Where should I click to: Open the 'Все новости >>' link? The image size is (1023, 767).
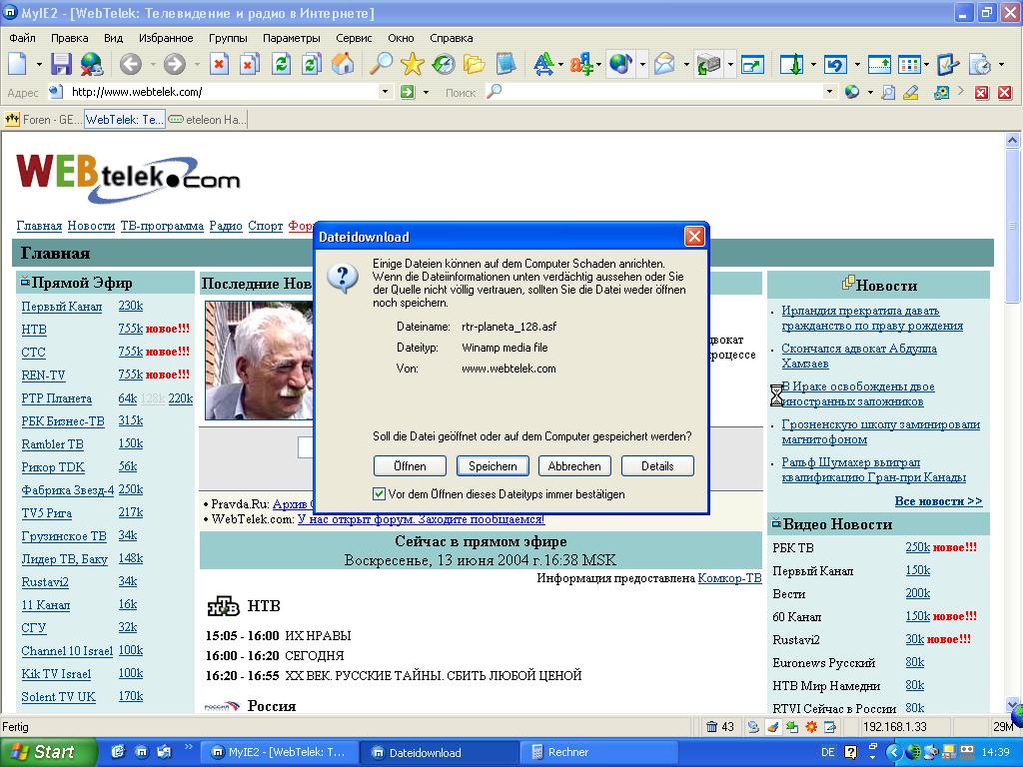point(938,501)
